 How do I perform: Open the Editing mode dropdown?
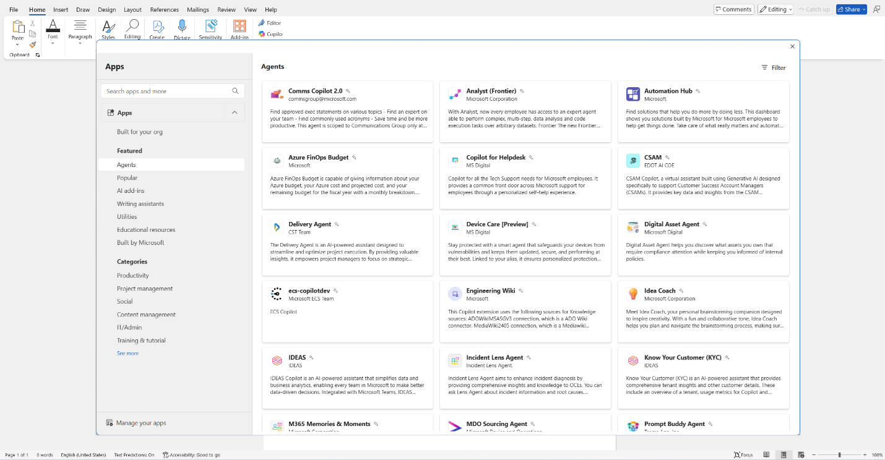pyautogui.click(x=775, y=9)
